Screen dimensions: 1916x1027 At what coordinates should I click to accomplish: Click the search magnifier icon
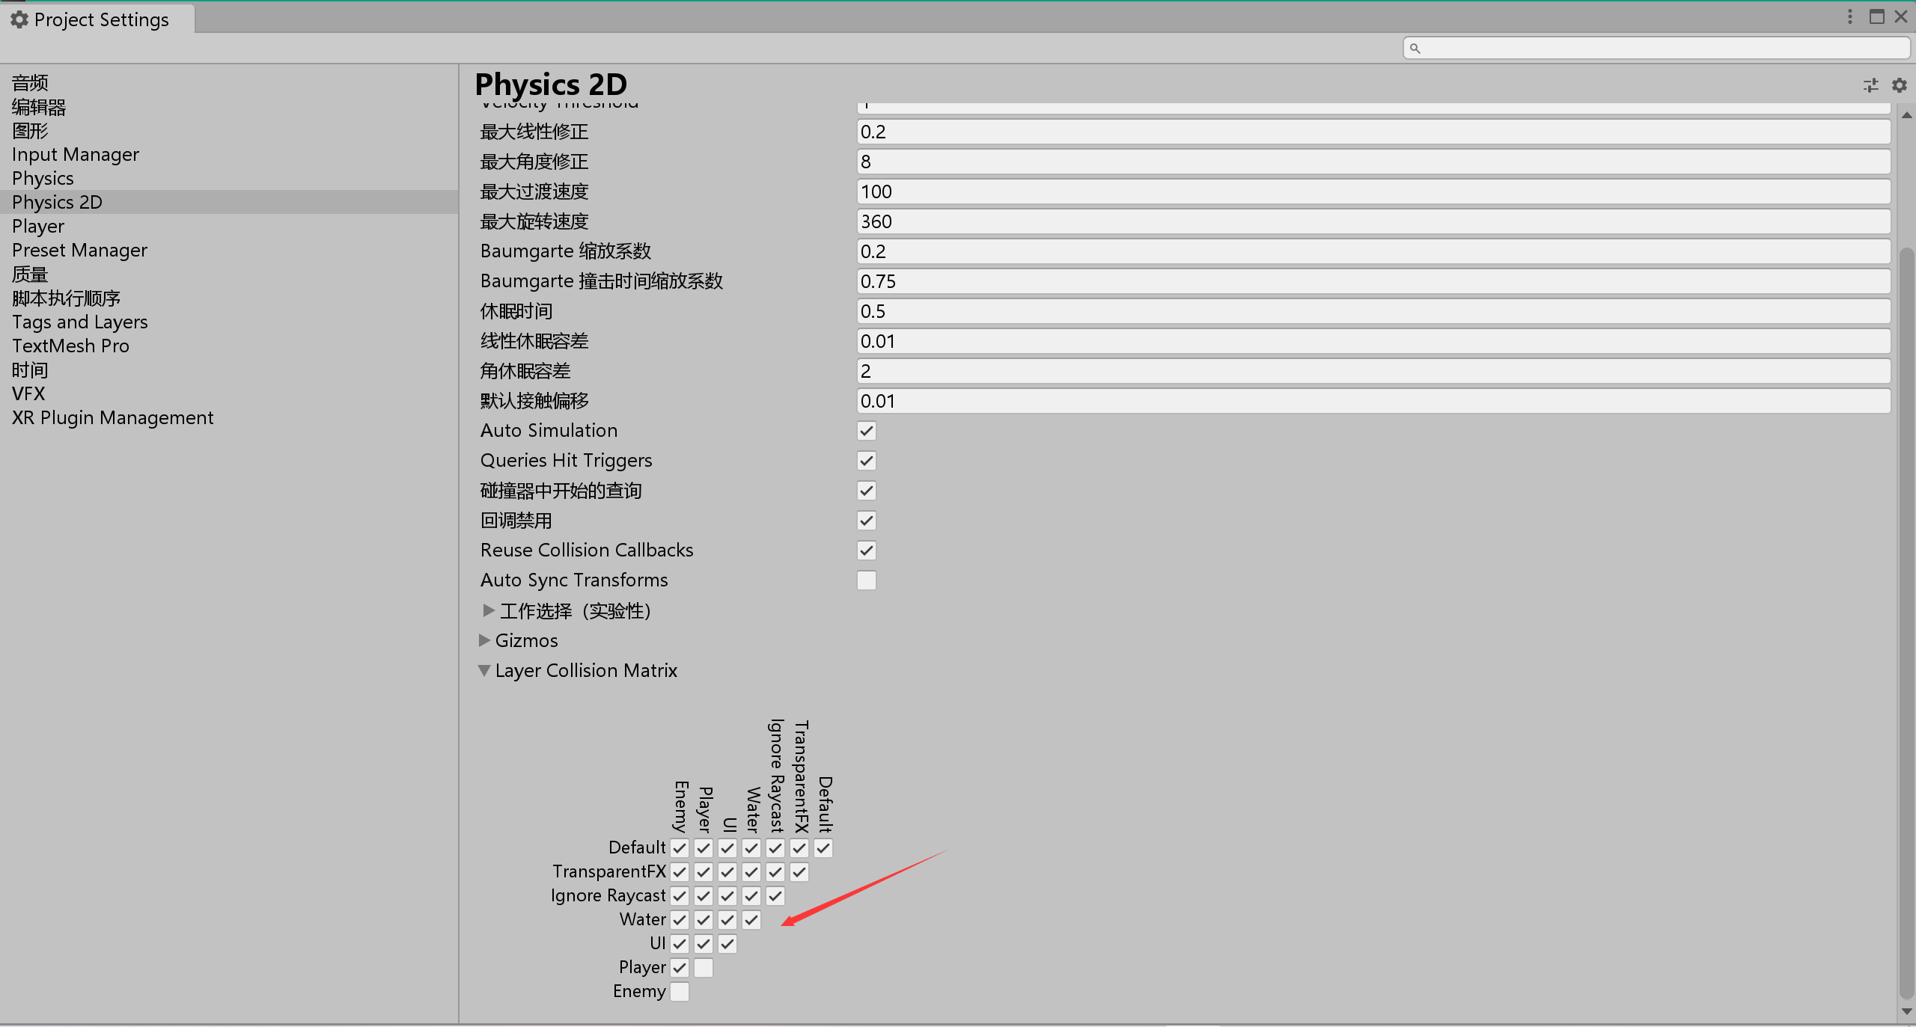[x=1415, y=47]
